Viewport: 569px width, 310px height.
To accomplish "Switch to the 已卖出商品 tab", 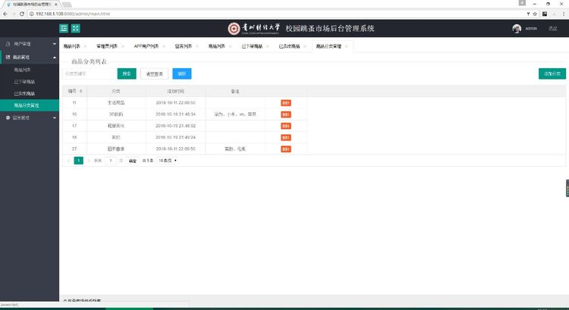I will pyautogui.click(x=289, y=46).
